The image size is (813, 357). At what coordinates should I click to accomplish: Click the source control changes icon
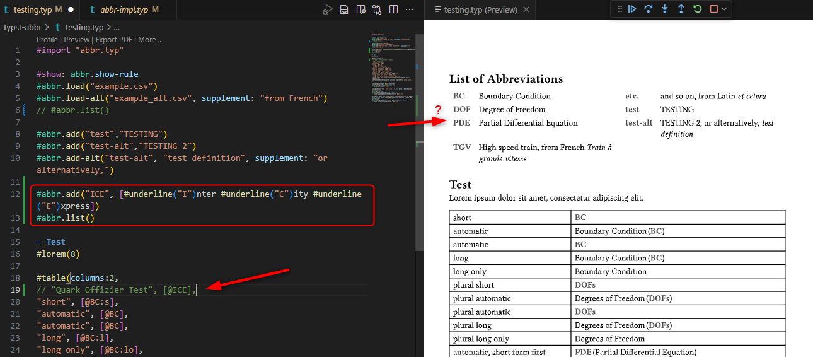pyautogui.click(x=377, y=9)
